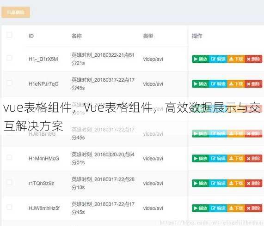Click the 操作 column header
Screen dimensions: 264x226
pyautogui.click(x=197, y=36)
